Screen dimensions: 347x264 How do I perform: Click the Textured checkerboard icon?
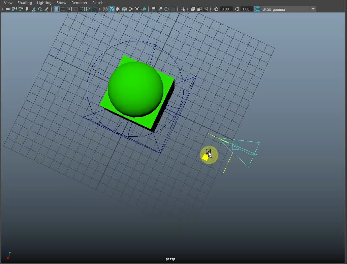pyautogui.click(x=131, y=9)
